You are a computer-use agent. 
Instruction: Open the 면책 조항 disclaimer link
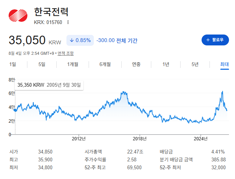coord(66,53)
